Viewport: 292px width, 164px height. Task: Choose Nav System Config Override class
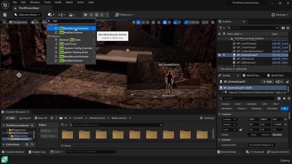tap(71, 48)
